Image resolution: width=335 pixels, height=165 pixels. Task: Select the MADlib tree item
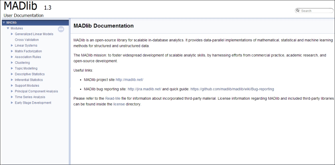click(11, 23)
